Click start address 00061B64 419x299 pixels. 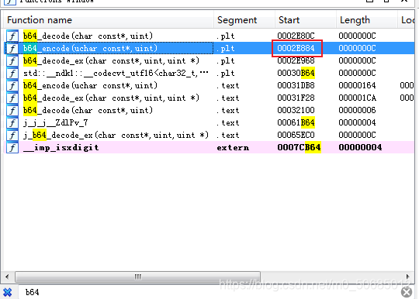pyautogui.click(x=296, y=122)
